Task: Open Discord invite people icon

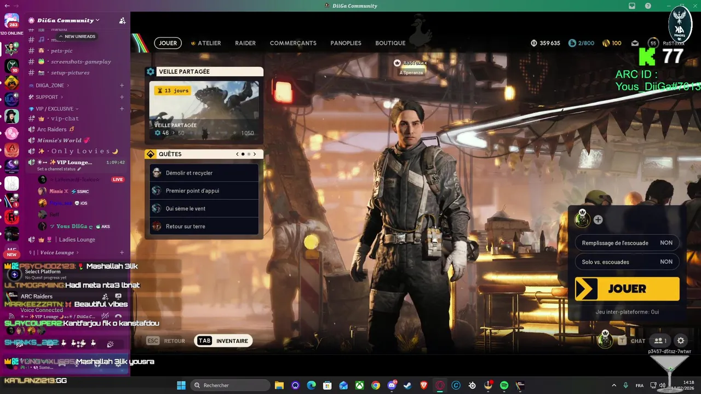Action: tap(122, 20)
